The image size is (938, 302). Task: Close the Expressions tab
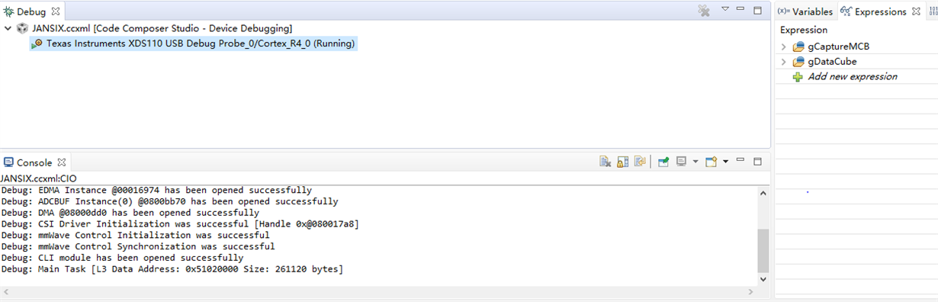(916, 11)
